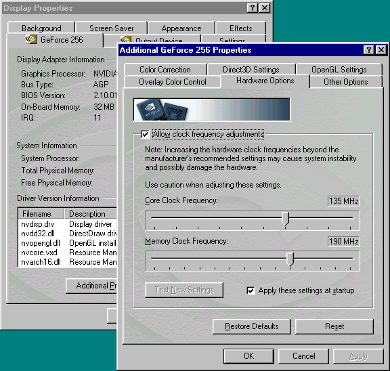Click the Memory Clock Frequency slider thumb
Screen dimensions: 390x371
290,259
